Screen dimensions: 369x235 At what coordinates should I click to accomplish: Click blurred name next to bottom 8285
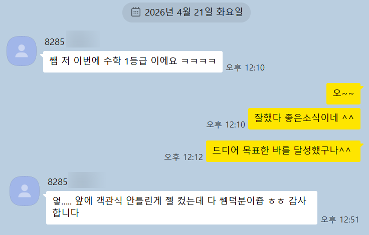click(x=87, y=180)
